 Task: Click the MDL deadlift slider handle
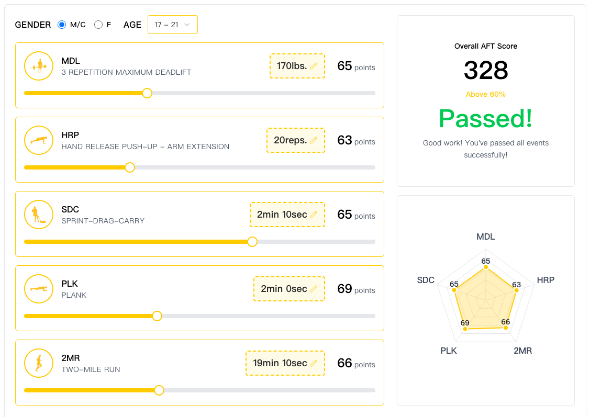tap(147, 93)
